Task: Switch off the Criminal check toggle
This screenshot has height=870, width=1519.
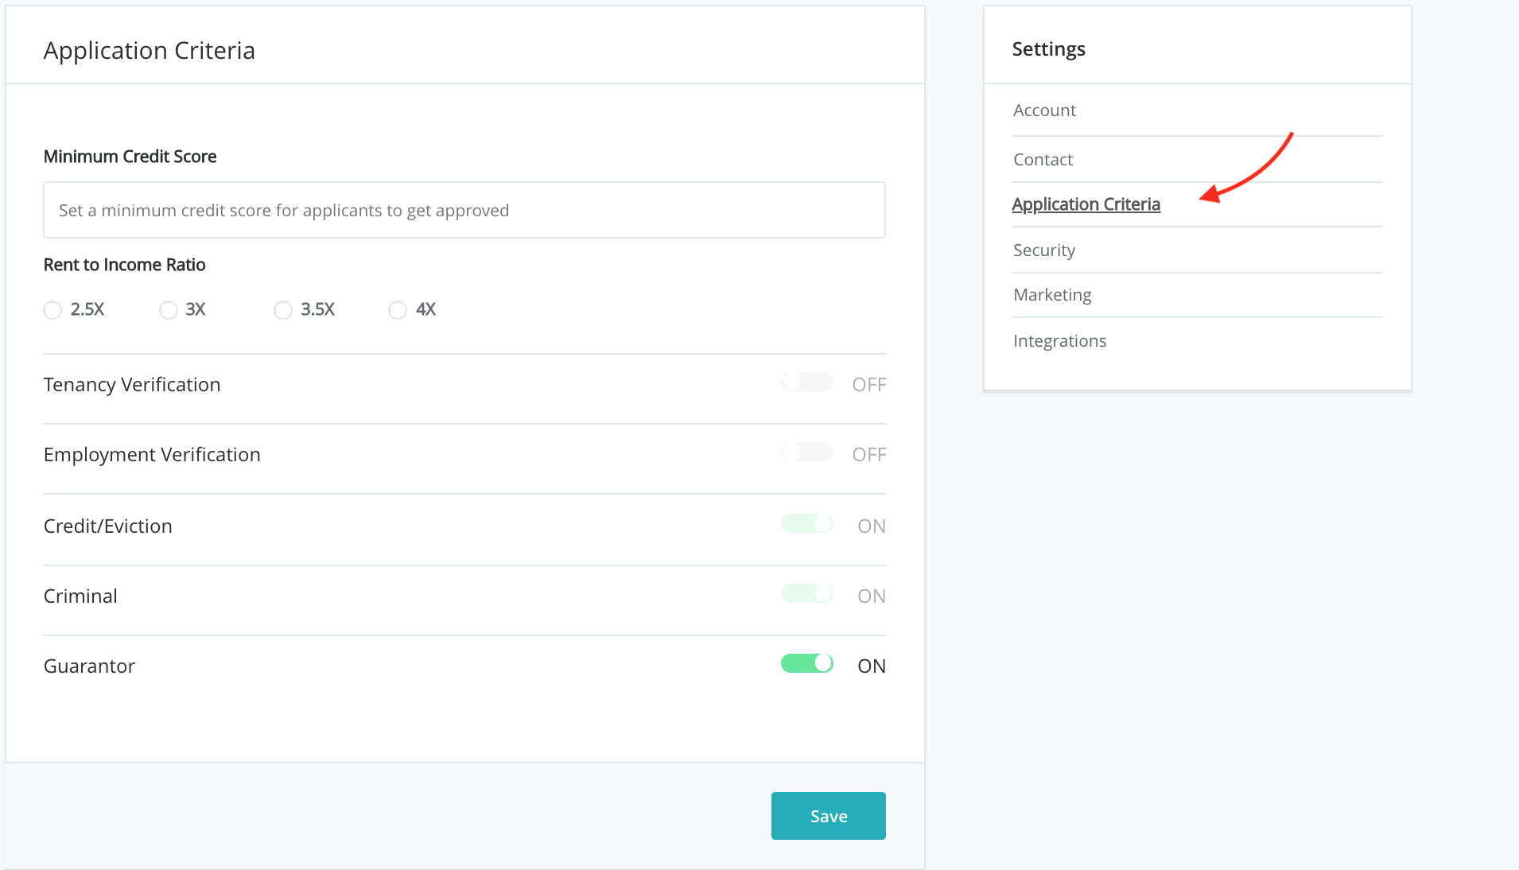Action: click(806, 593)
